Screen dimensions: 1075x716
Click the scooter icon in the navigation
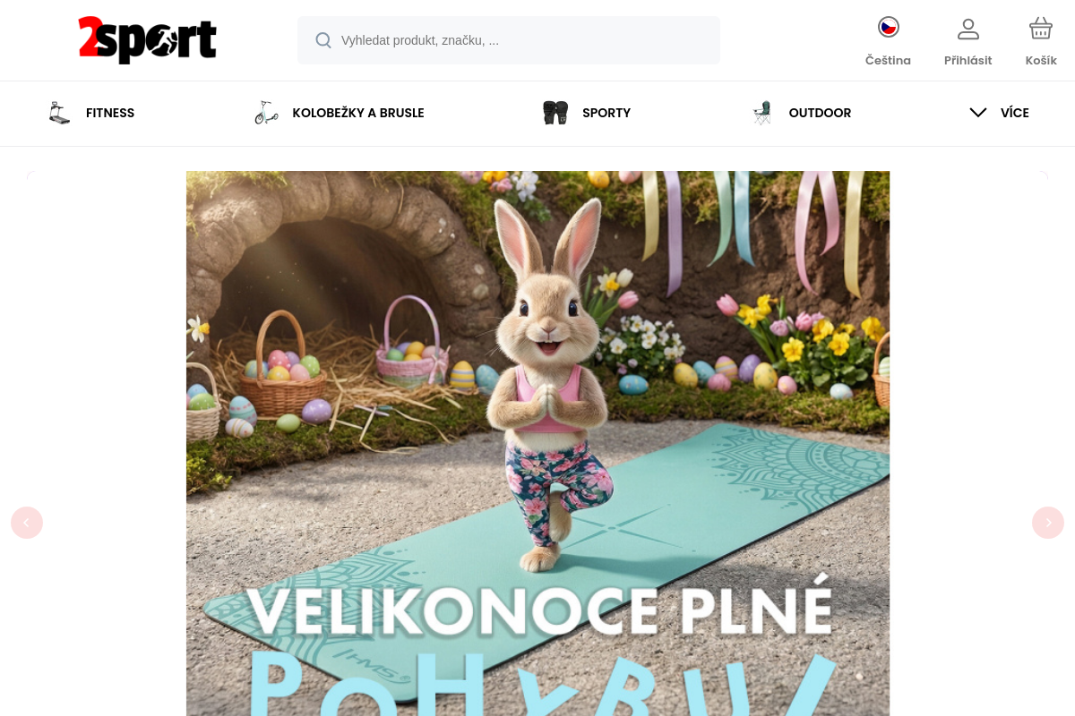click(266, 113)
